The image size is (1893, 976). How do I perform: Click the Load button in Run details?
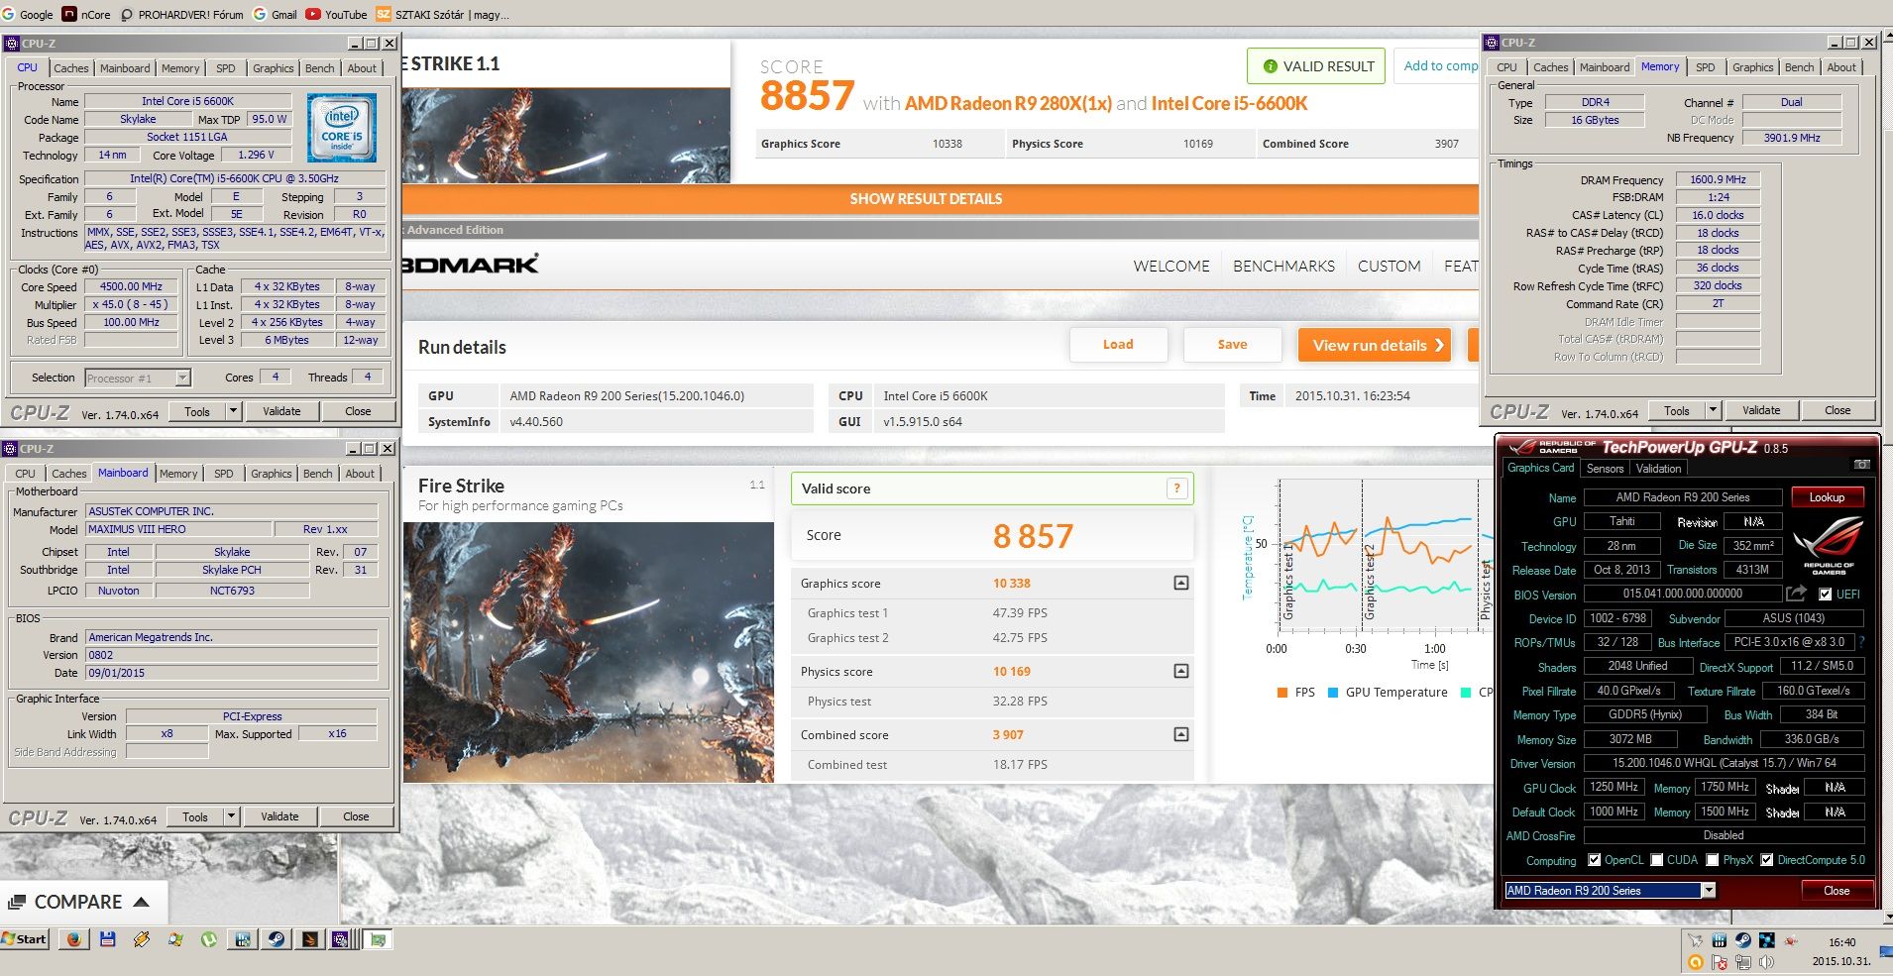point(1118,345)
